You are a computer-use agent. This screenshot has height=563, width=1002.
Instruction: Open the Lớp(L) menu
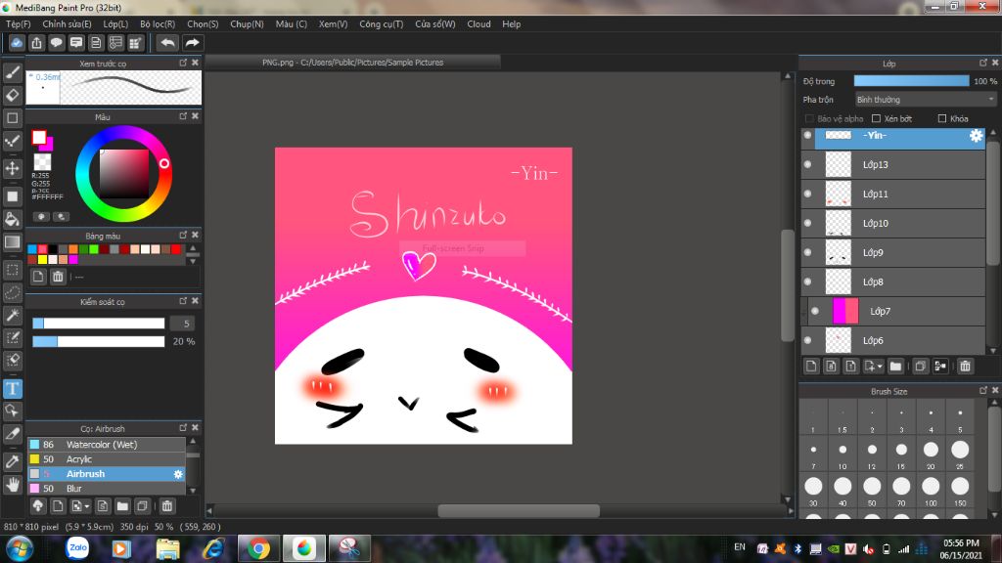pos(115,24)
